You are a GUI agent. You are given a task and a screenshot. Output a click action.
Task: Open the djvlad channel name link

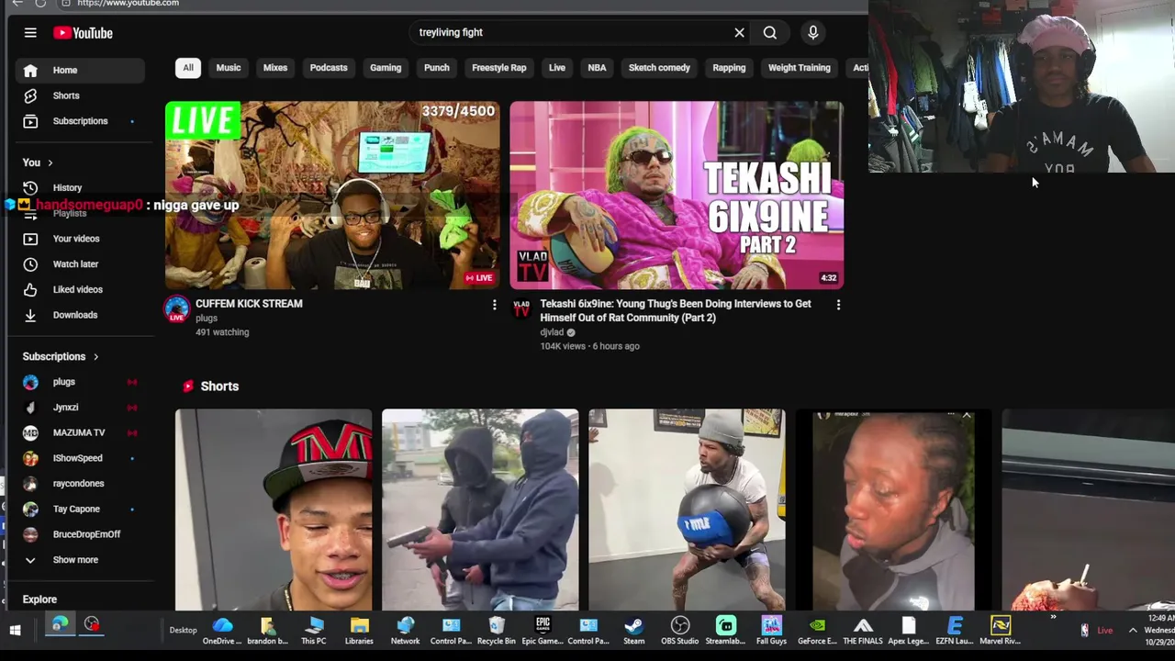552,332
